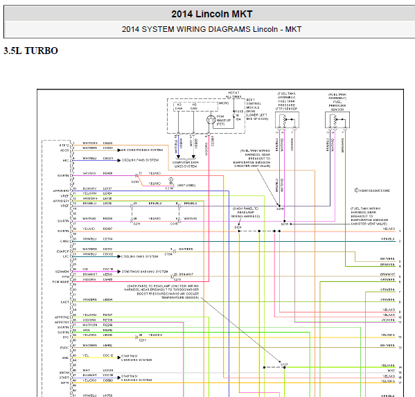
Task: Click 'BLU/WHT' wire color on pin 47
Action: tap(90, 376)
